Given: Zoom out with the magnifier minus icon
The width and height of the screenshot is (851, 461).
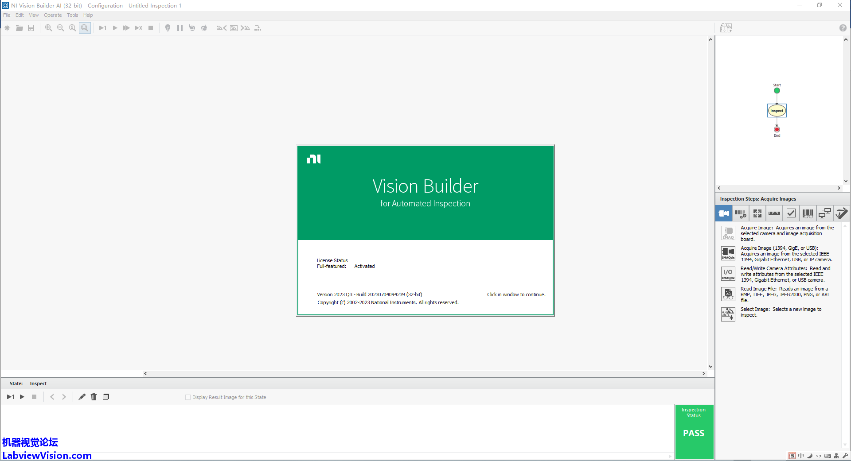Looking at the screenshot, I should (61, 28).
